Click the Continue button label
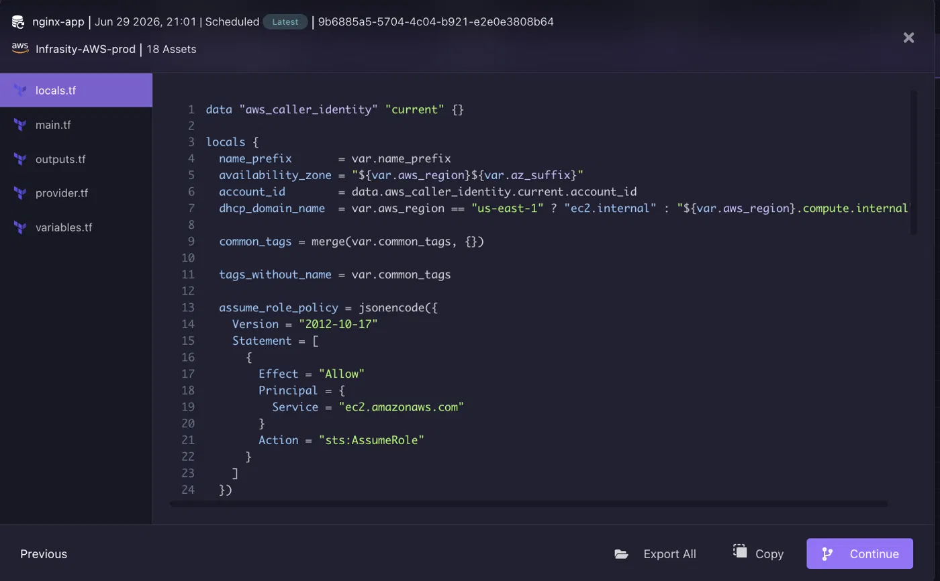This screenshot has height=581, width=940. [x=874, y=554]
